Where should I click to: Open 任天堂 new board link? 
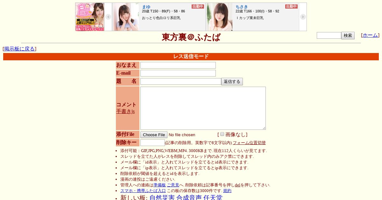213,198
